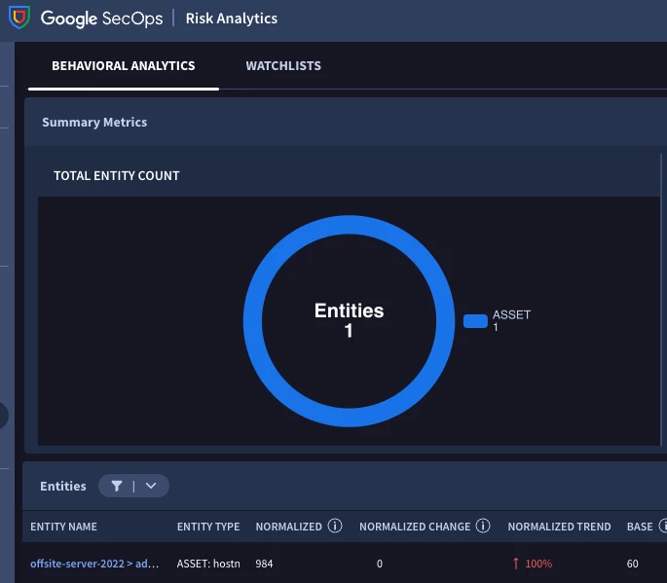Click the ASSET legend label
The width and height of the screenshot is (667, 583).
(x=511, y=314)
